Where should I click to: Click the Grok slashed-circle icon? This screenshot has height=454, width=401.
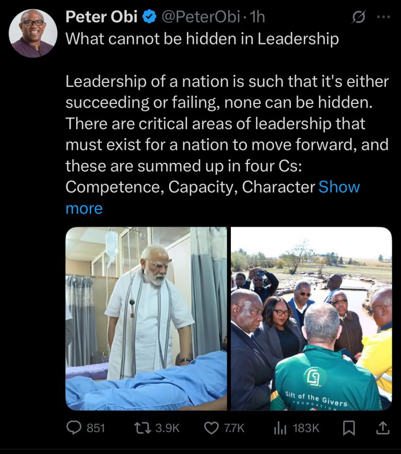[x=359, y=17]
